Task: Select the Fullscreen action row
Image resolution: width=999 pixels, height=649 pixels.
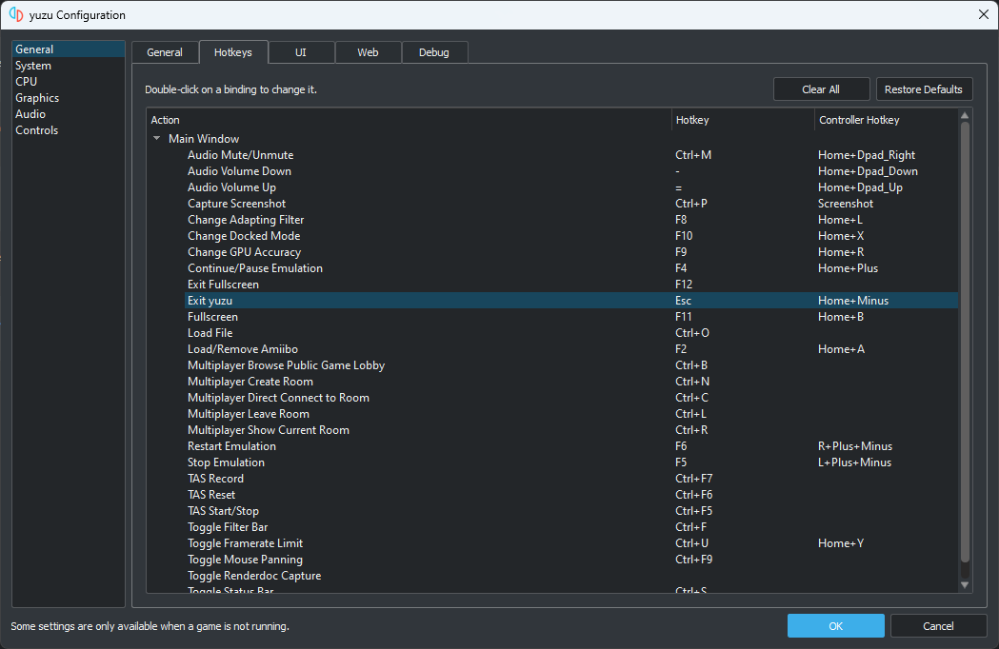Action: (x=571, y=317)
